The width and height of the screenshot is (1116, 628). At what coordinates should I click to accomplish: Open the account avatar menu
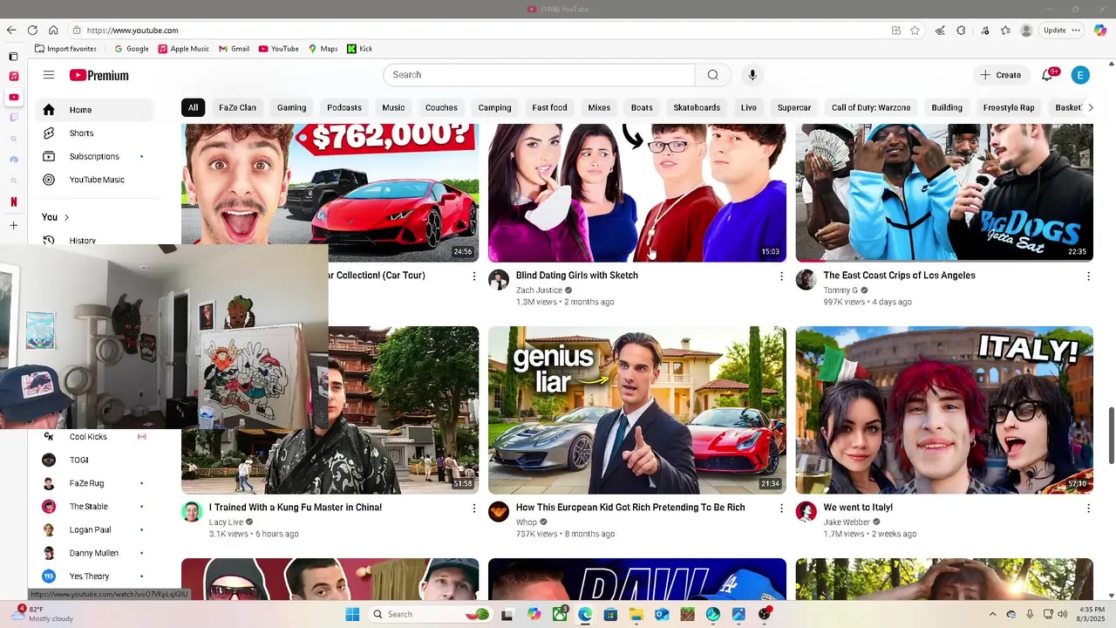1080,75
